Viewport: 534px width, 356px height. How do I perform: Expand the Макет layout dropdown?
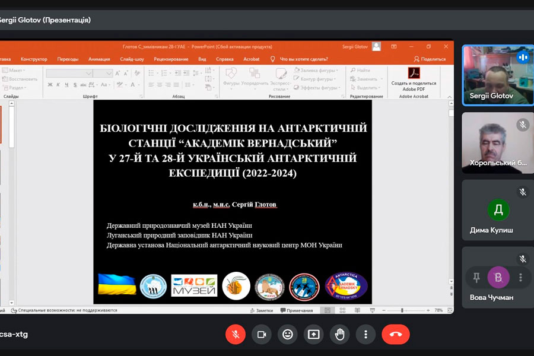14,70
